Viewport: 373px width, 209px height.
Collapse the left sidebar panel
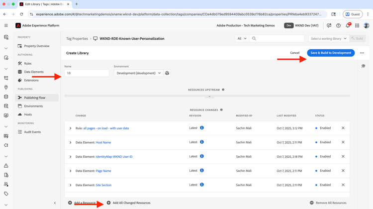55,203
